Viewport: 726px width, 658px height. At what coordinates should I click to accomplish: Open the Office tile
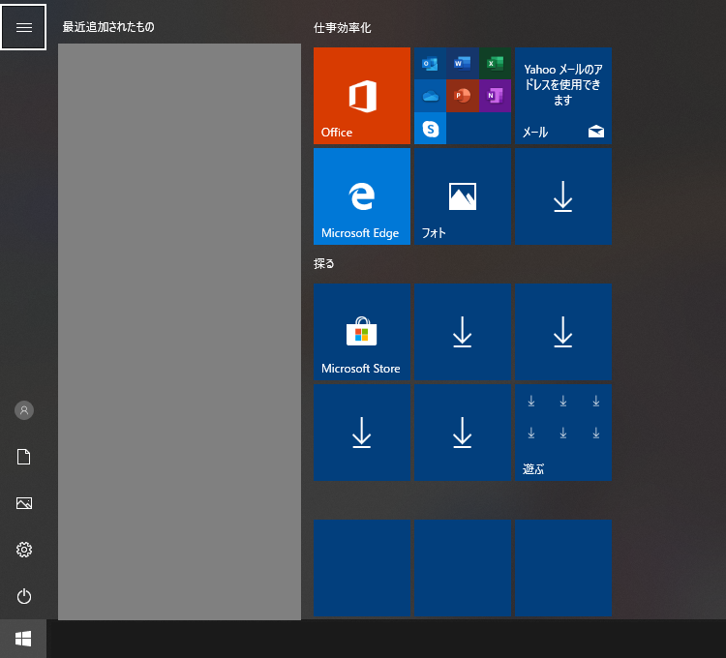[362, 96]
